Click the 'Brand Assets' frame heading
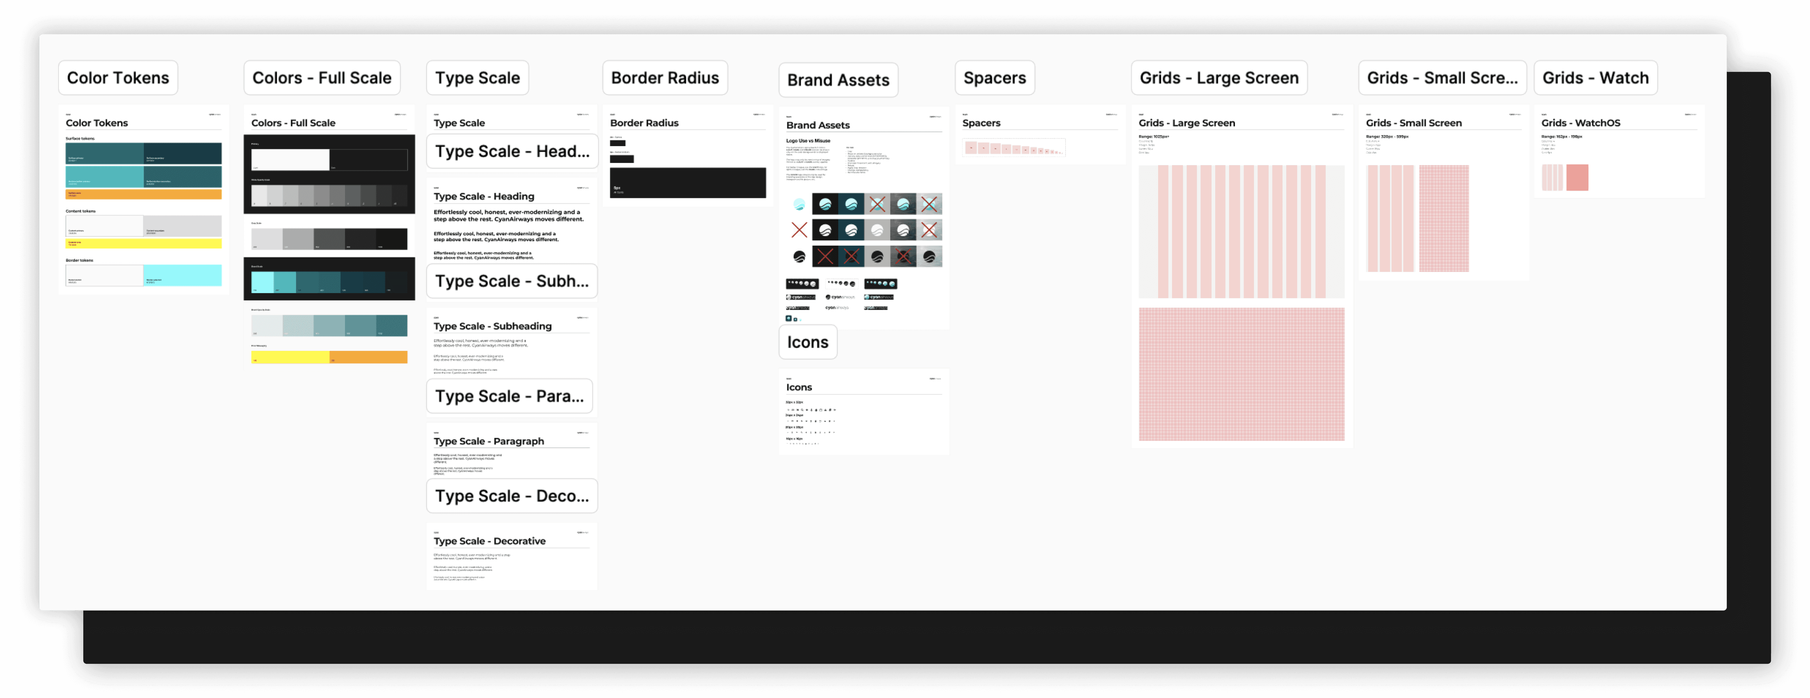Image resolution: width=1810 pixels, height=698 pixels. click(818, 125)
